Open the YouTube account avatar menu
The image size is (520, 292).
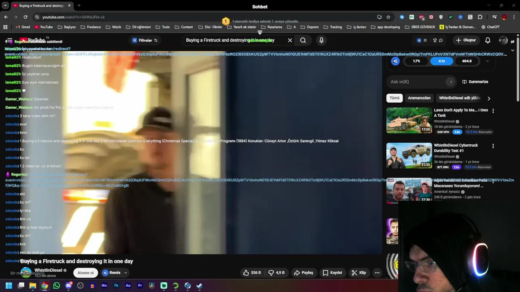click(503, 40)
